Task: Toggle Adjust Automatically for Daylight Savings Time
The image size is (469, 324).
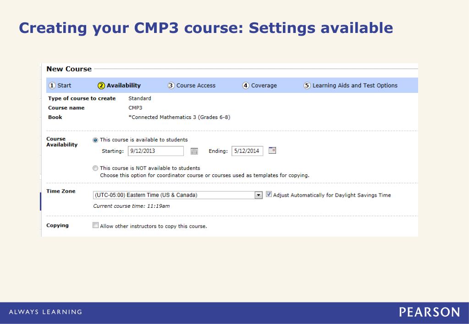Action: (269, 194)
